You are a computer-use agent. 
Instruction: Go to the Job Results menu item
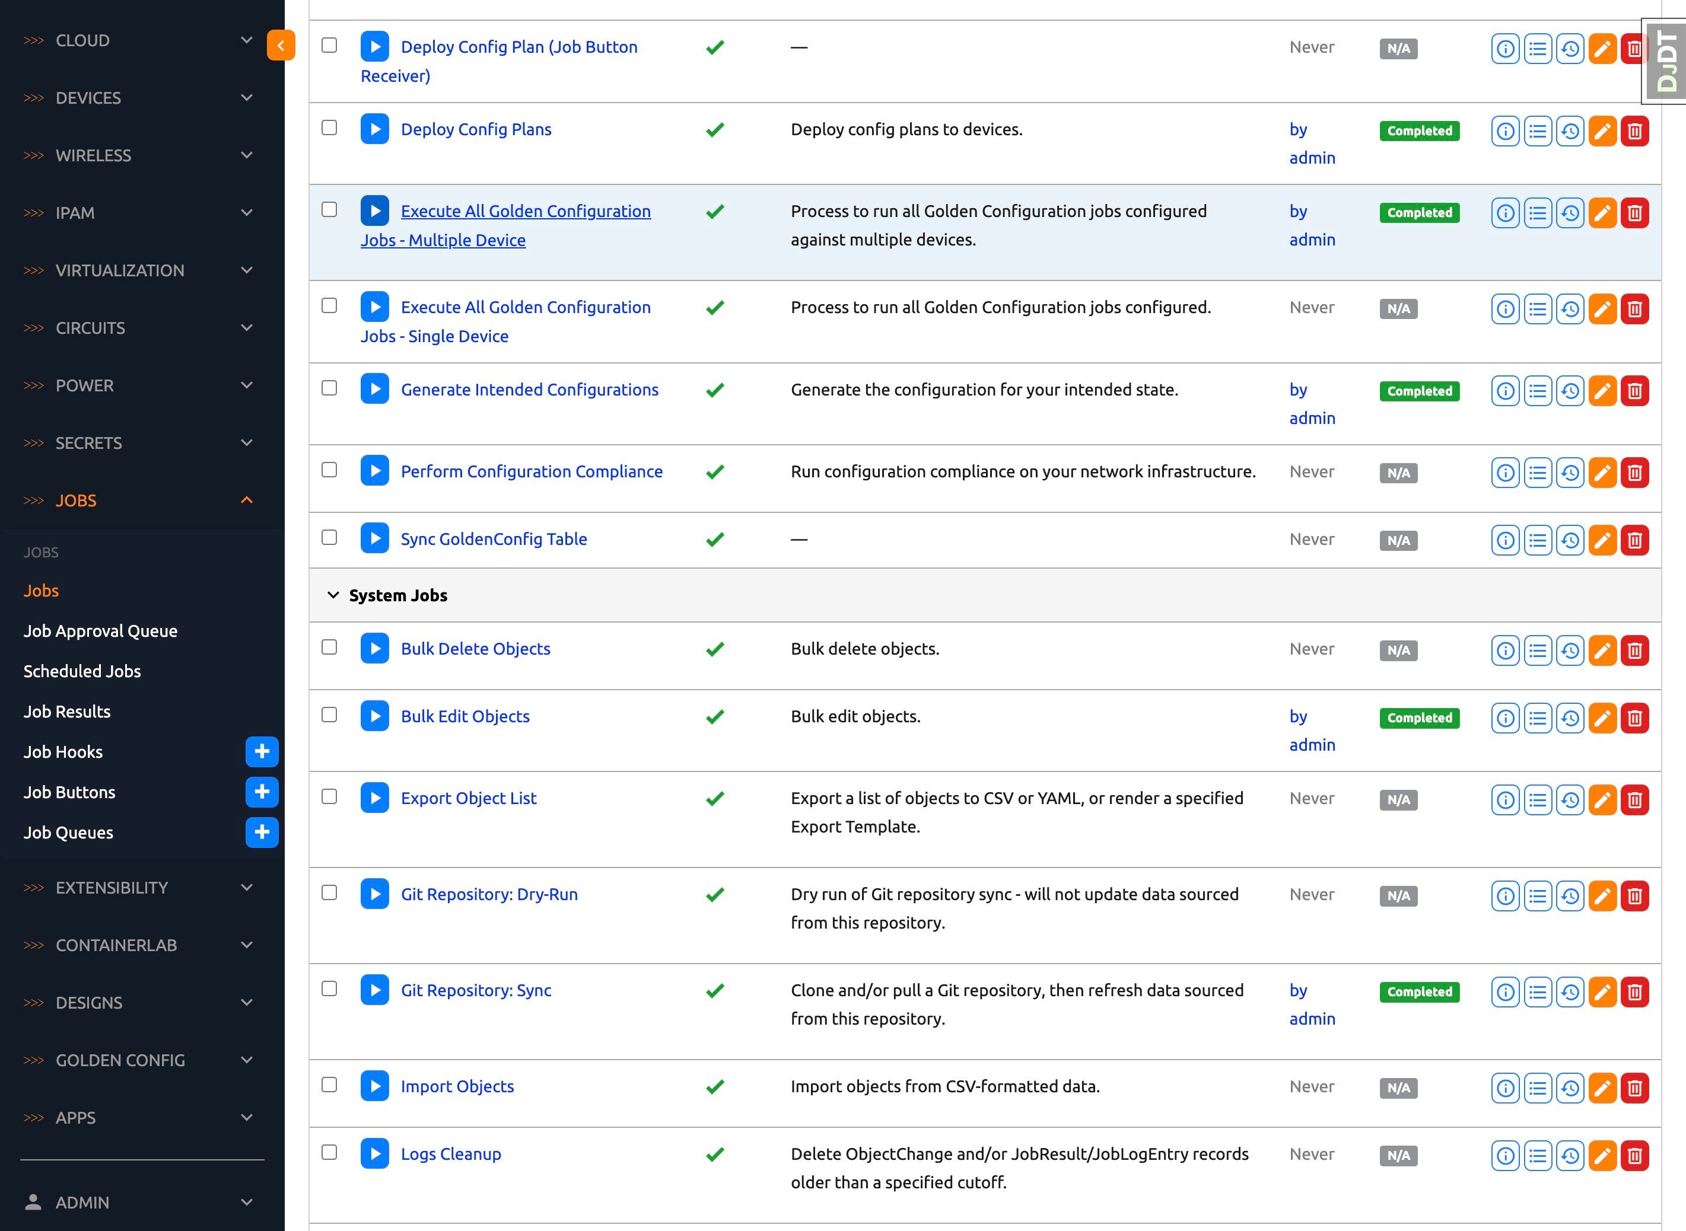tap(66, 711)
